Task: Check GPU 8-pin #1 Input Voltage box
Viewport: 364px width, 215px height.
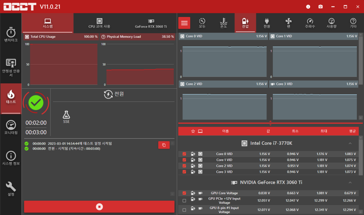Action: click(x=184, y=210)
